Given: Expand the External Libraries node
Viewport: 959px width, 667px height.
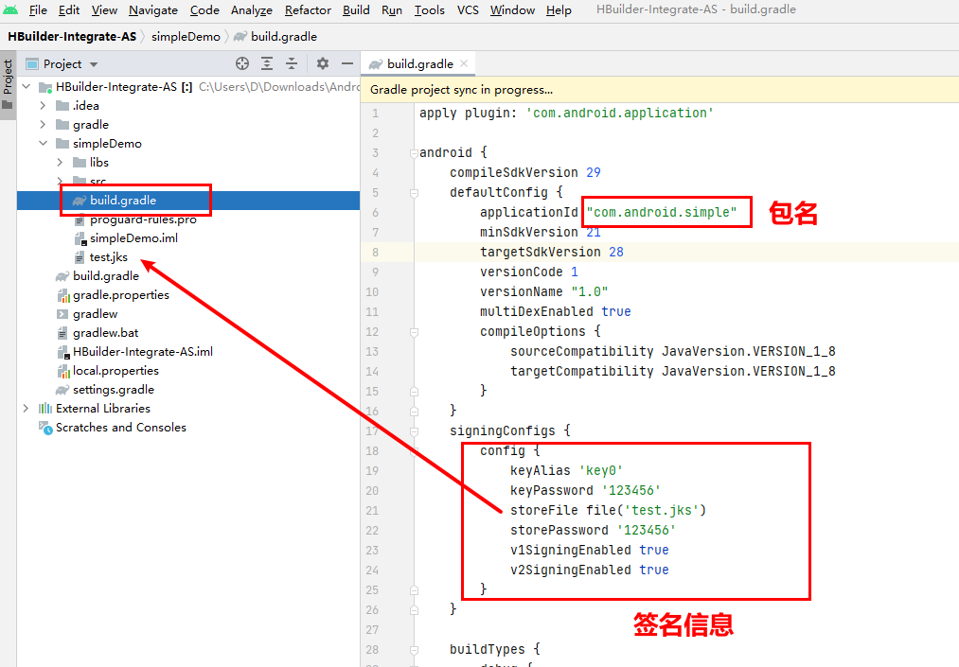Looking at the screenshot, I should 26,409.
